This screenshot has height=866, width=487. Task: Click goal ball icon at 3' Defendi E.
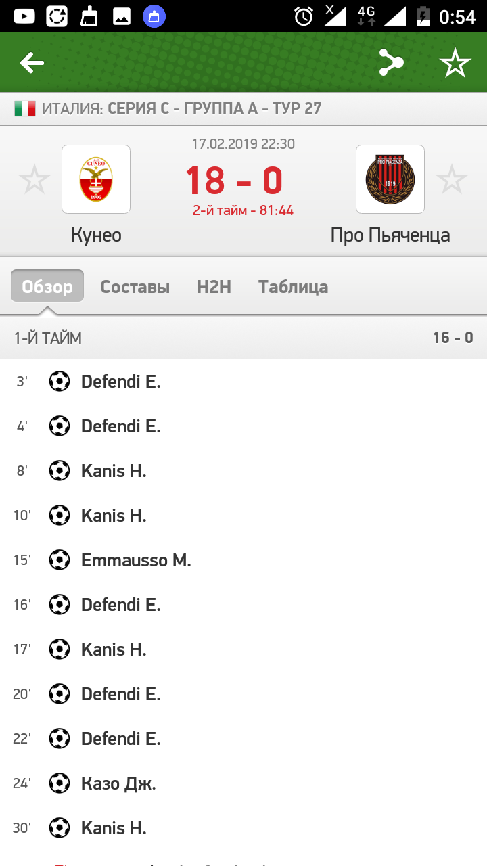60,382
